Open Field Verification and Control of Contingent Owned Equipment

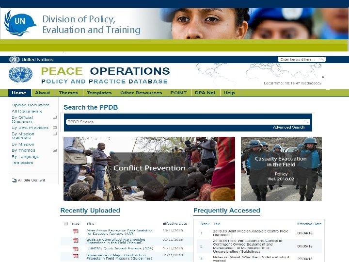point(248,246)
